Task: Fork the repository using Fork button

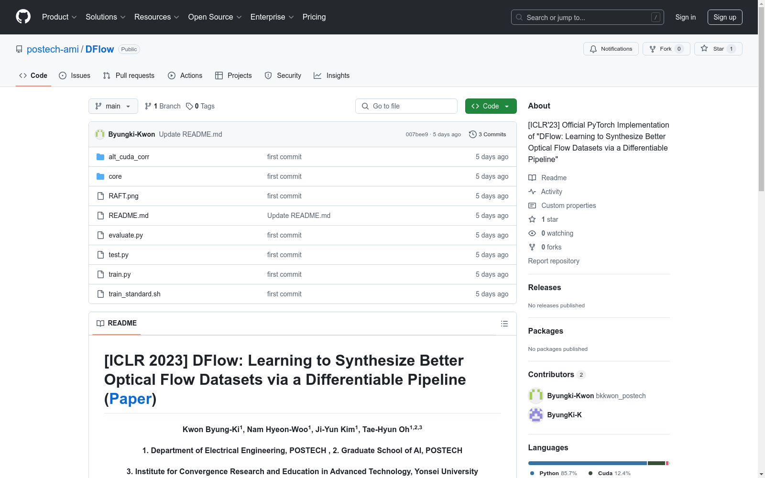Action: point(667,49)
